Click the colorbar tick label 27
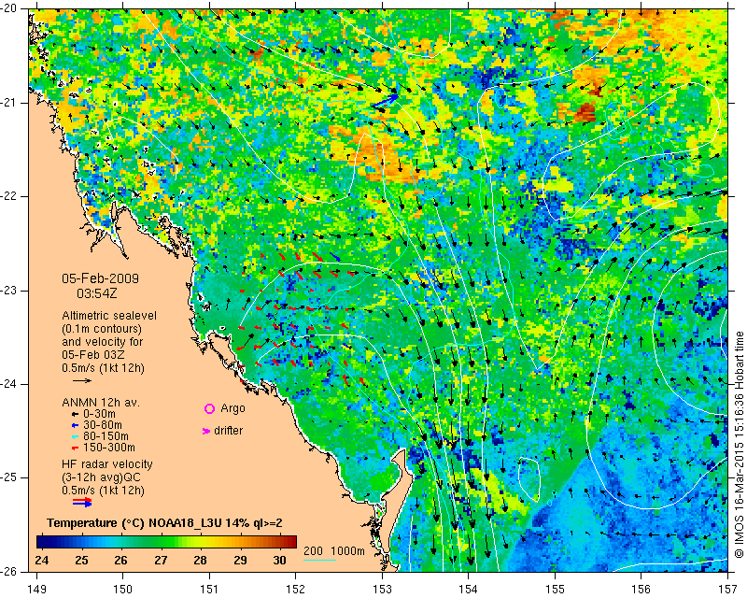 pos(161,560)
